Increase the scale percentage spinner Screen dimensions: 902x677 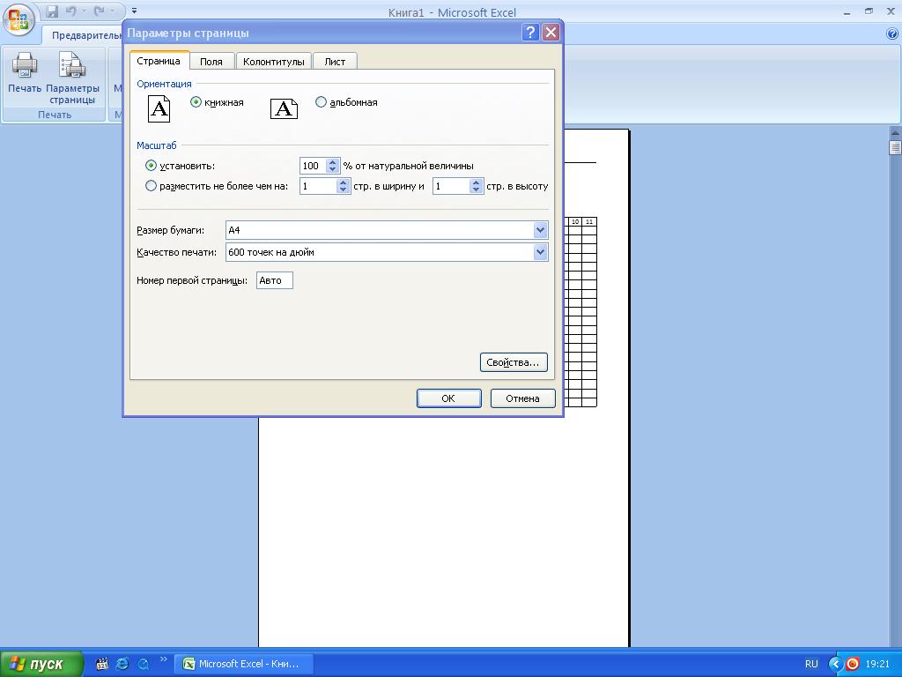point(332,162)
